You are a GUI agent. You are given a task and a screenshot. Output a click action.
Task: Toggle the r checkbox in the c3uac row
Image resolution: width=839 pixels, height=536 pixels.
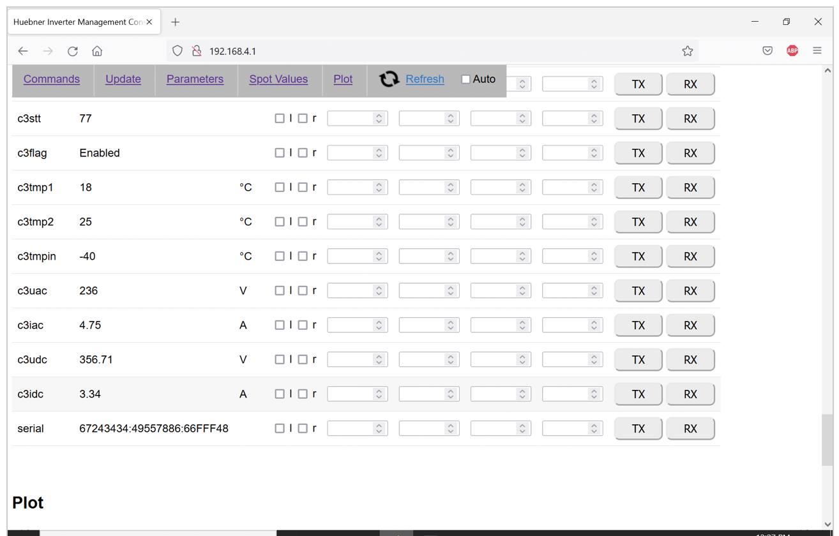coord(303,290)
